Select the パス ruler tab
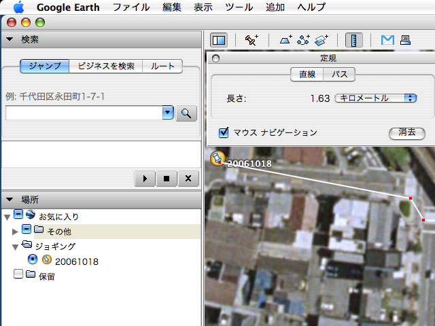The width and height of the screenshot is (435, 326). 340,74
